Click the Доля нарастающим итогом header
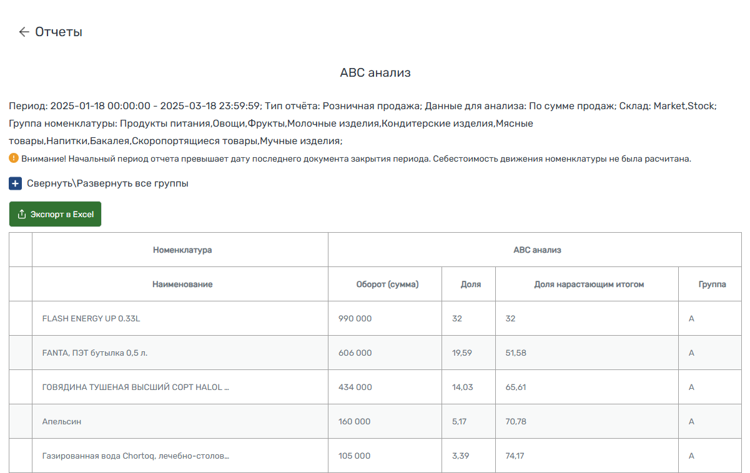 (586, 283)
